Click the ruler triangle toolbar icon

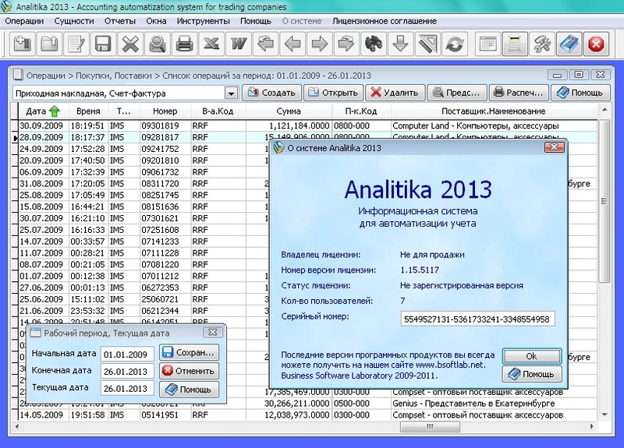point(427,44)
